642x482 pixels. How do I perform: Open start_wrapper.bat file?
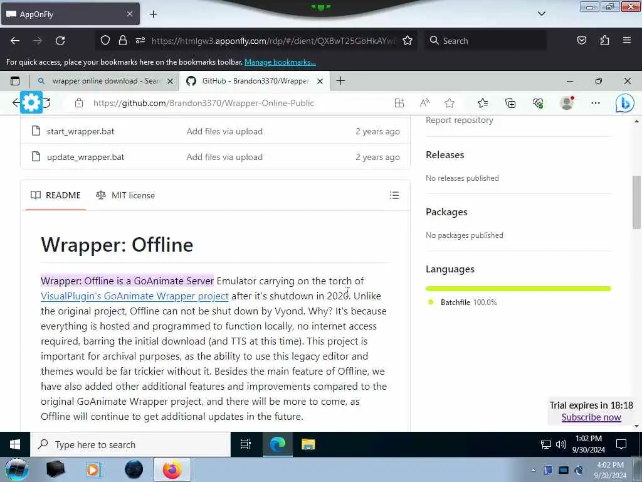(81, 132)
